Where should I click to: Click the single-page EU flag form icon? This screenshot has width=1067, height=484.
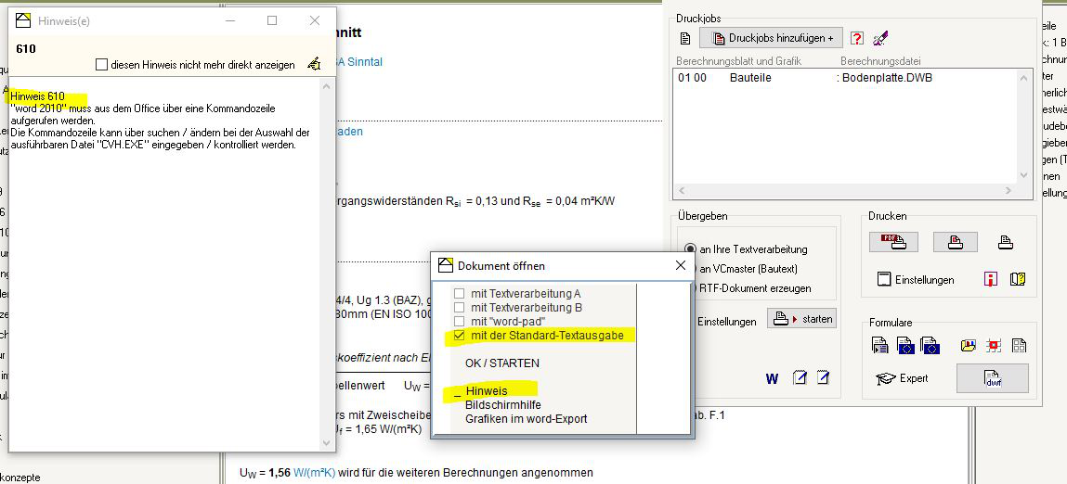905,345
